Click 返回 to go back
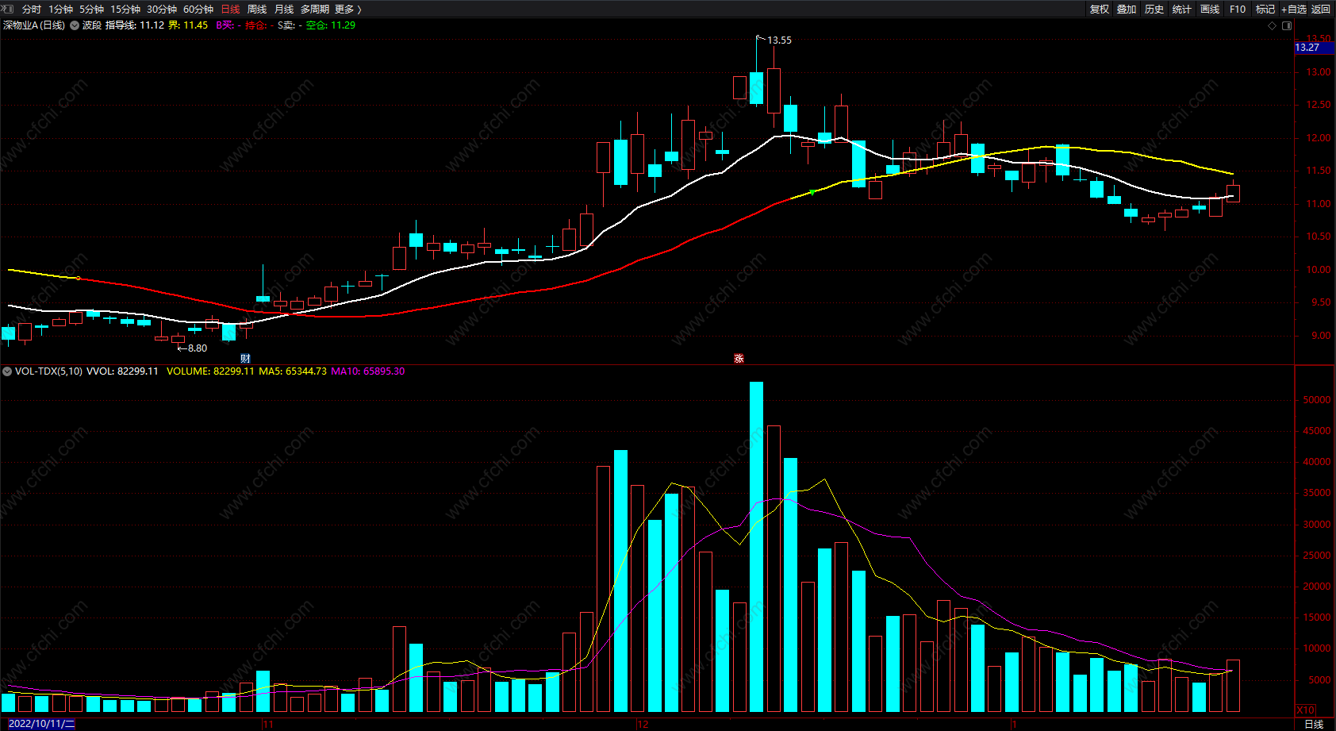Screen dimensions: 1336x731 [x=1321, y=9]
